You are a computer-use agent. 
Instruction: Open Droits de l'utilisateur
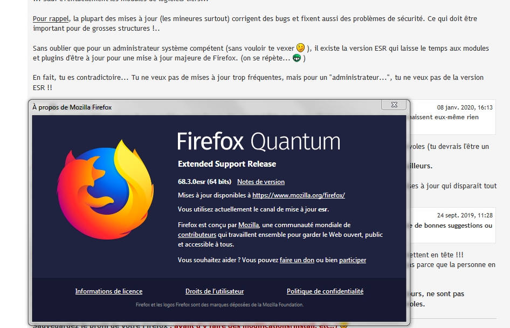[215, 291]
